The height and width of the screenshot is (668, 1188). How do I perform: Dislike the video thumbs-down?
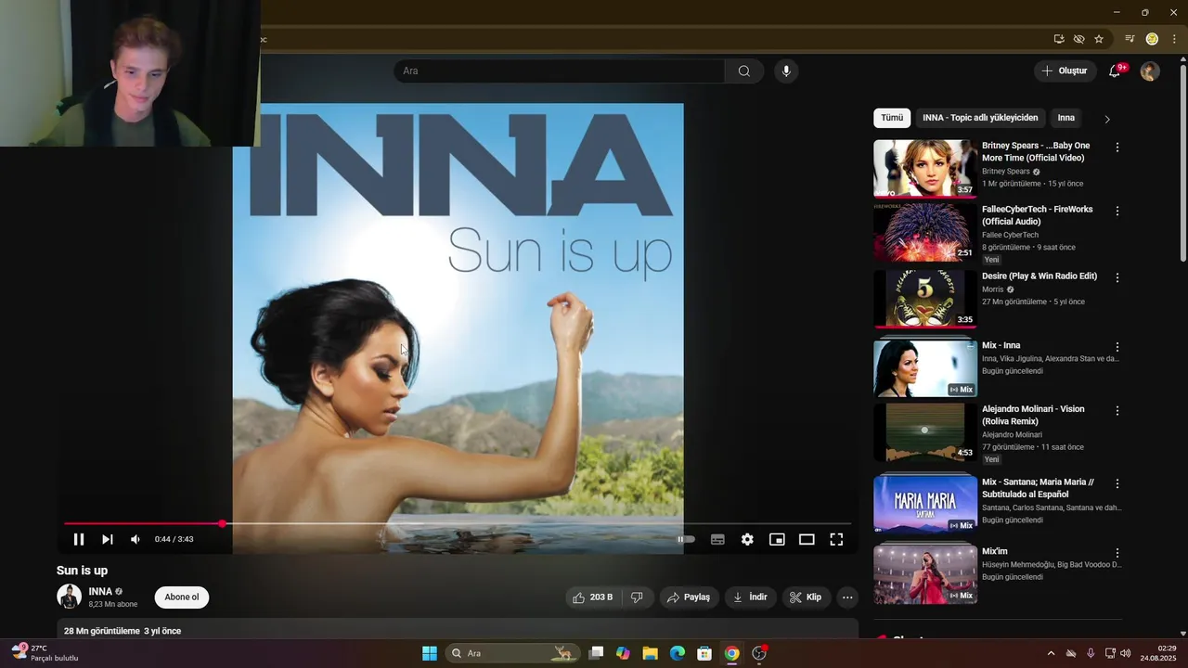637,597
